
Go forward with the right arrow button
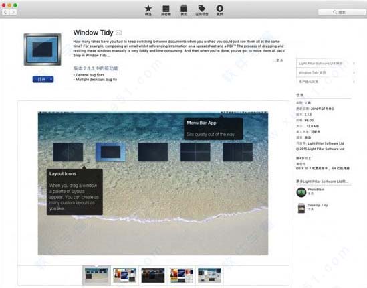point(13,12)
